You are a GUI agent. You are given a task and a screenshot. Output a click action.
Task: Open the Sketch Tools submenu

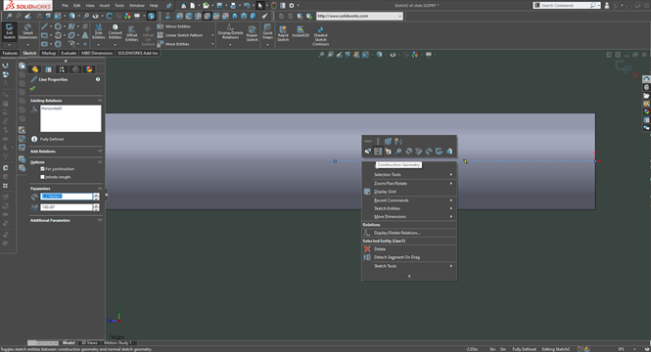[409, 266]
